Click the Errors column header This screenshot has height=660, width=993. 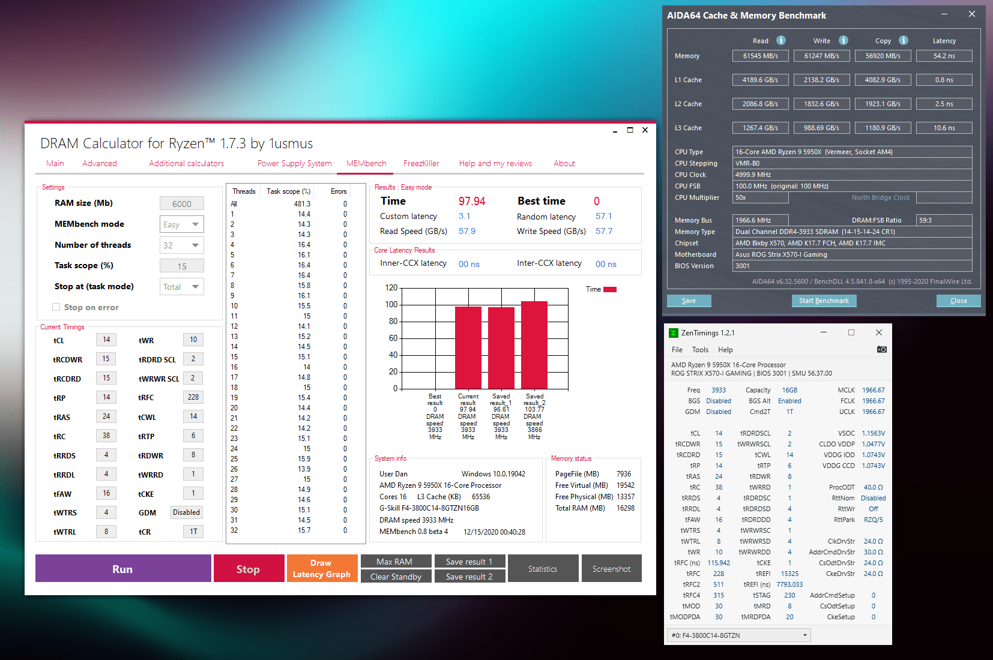[339, 191]
